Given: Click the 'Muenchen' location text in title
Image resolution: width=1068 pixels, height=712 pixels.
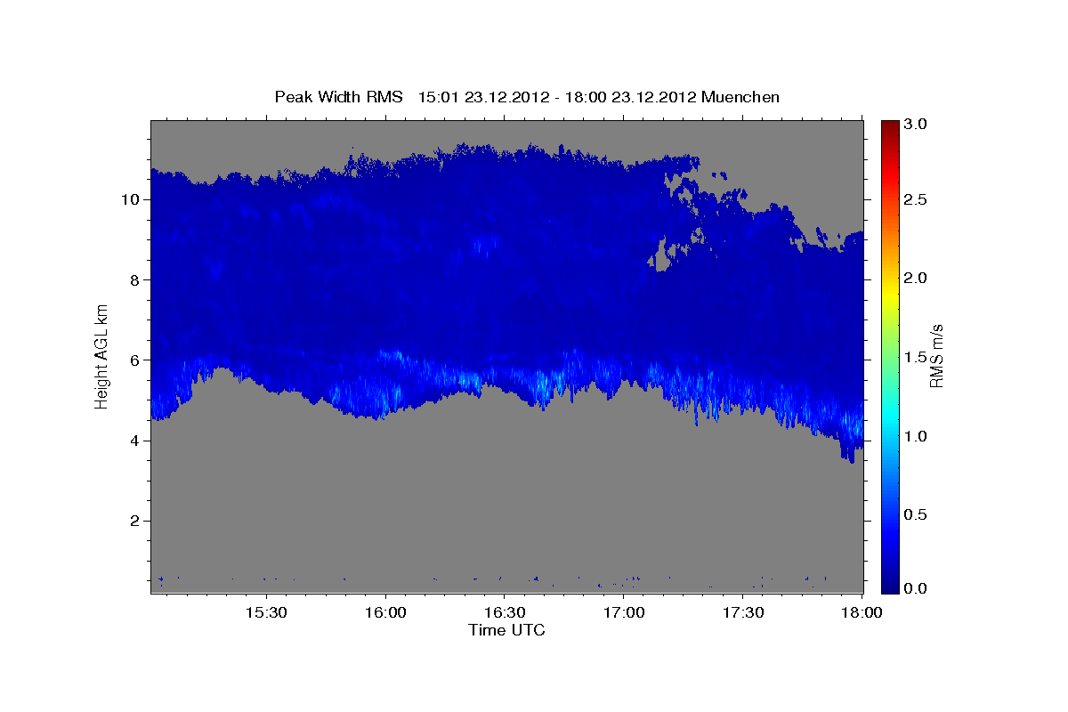Looking at the screenshot, I should pyautogui.click(x=740, y=97).
